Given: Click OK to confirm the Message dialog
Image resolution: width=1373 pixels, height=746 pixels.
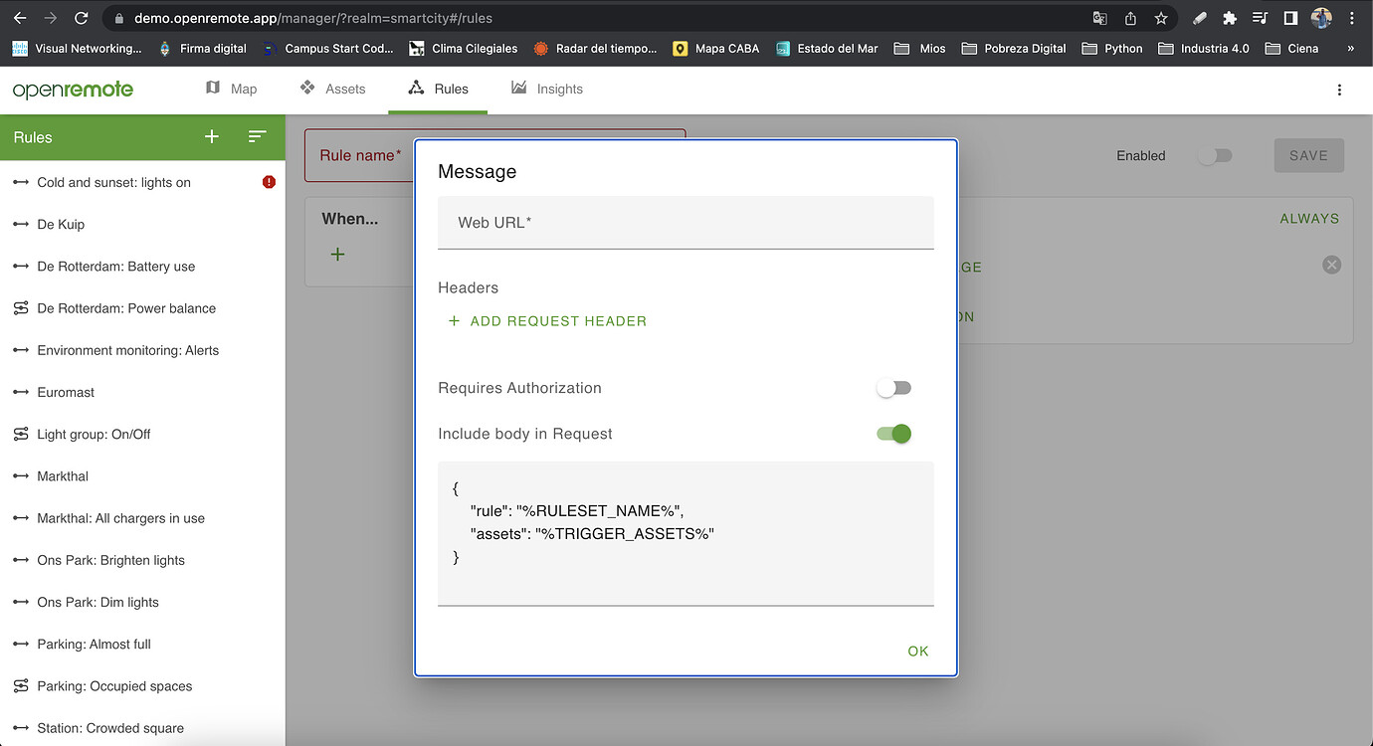Looking at the screenshot, I should 916,651.
